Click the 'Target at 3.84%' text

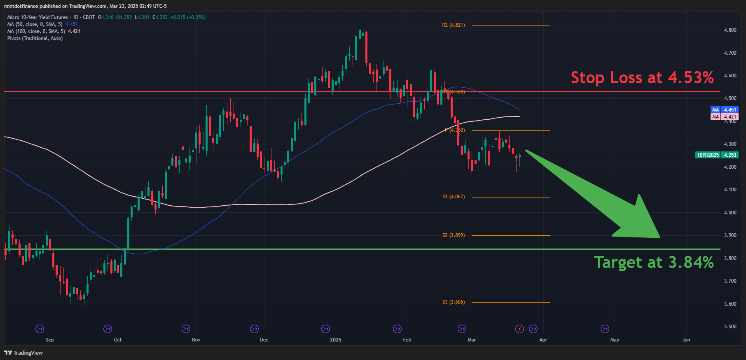[x=654, y=262]
